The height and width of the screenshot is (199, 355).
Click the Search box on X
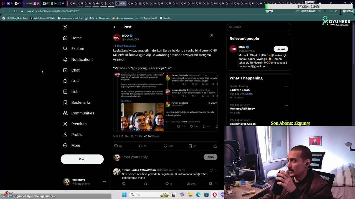coord(259,27)
